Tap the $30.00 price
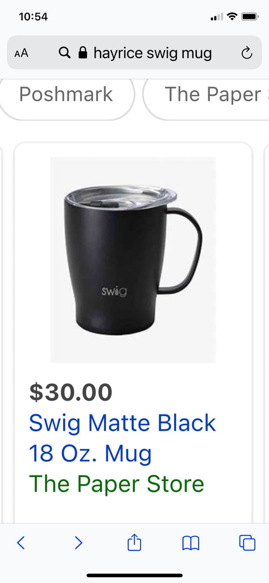This screenshot has width=269, height=583. point(71,392)
